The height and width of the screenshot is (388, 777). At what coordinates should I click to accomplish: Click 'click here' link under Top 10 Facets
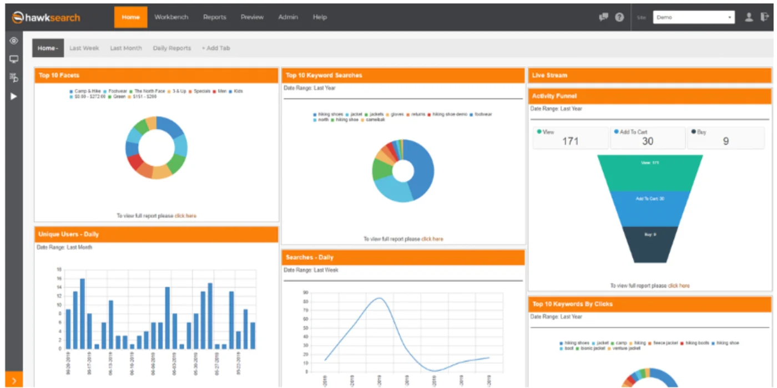pyautogui.click(x=185, y=216)
